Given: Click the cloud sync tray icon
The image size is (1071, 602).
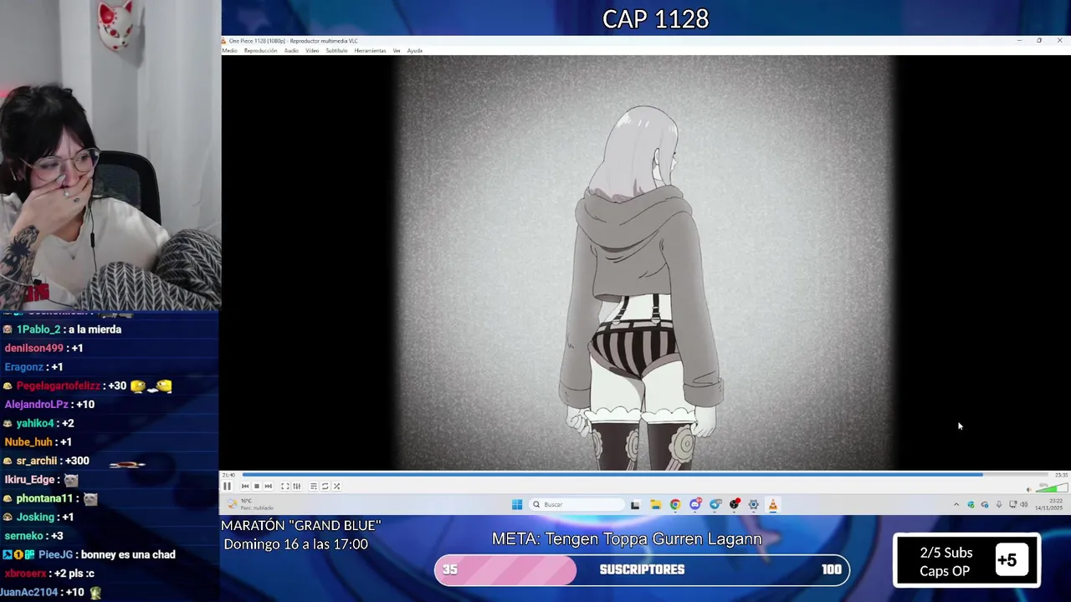Looking at the screenshot, I should [985, 504].
